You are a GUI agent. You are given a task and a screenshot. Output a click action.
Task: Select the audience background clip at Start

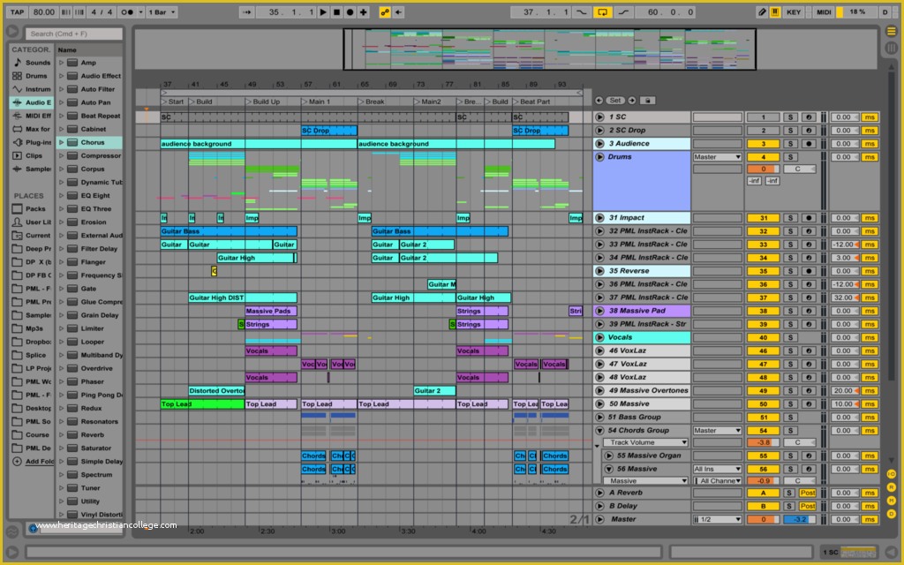tap(259, 144)
